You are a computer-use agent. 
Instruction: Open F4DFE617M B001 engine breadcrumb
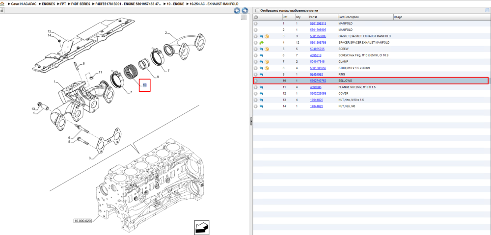[x=129, y=3]
